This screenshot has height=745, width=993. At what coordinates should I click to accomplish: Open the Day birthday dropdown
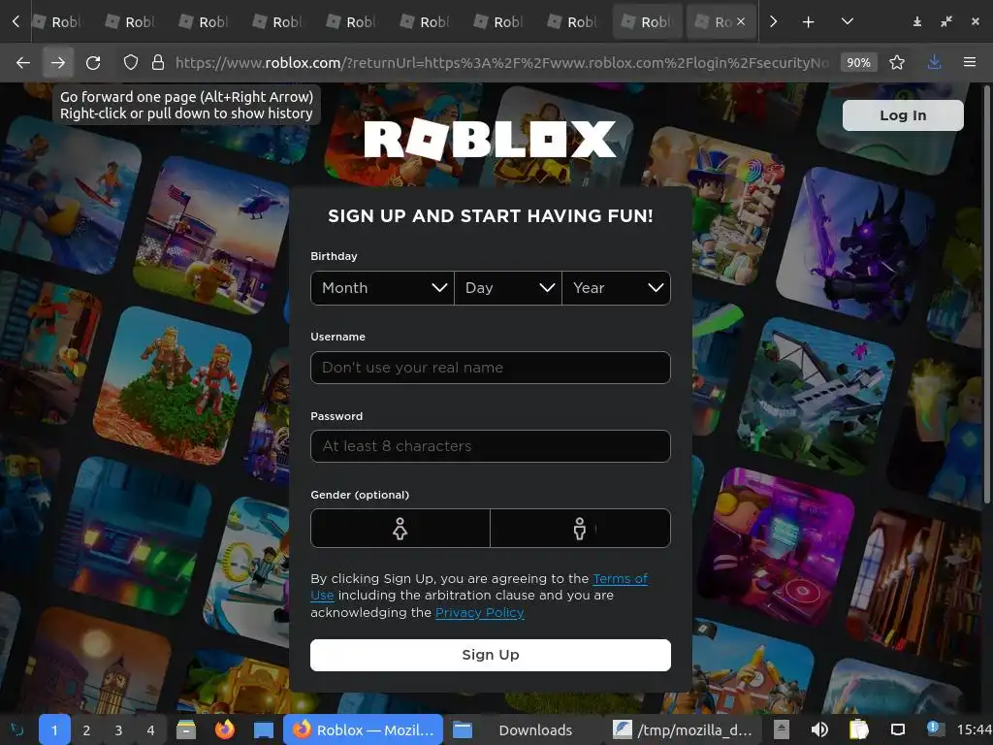[508, 288]
